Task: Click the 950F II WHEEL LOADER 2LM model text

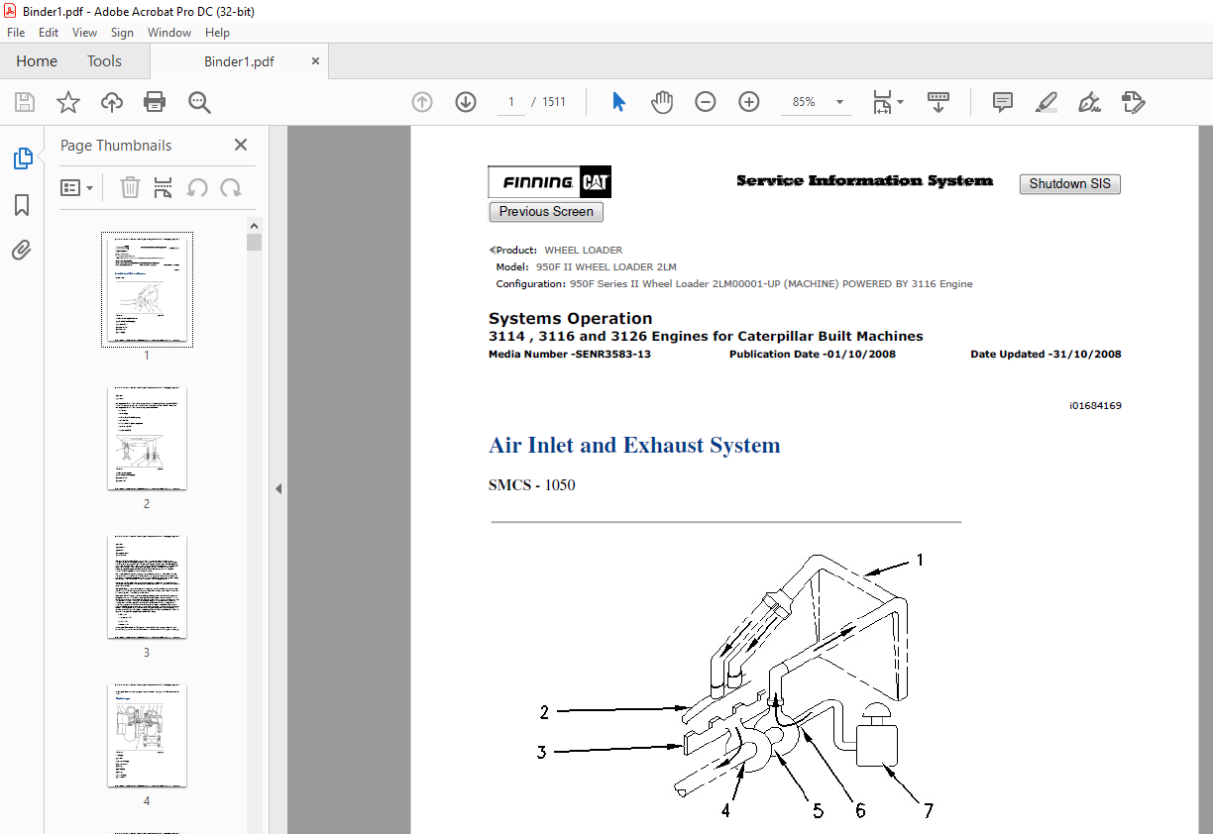Action: pyautogui.click(x=606, y=267)
